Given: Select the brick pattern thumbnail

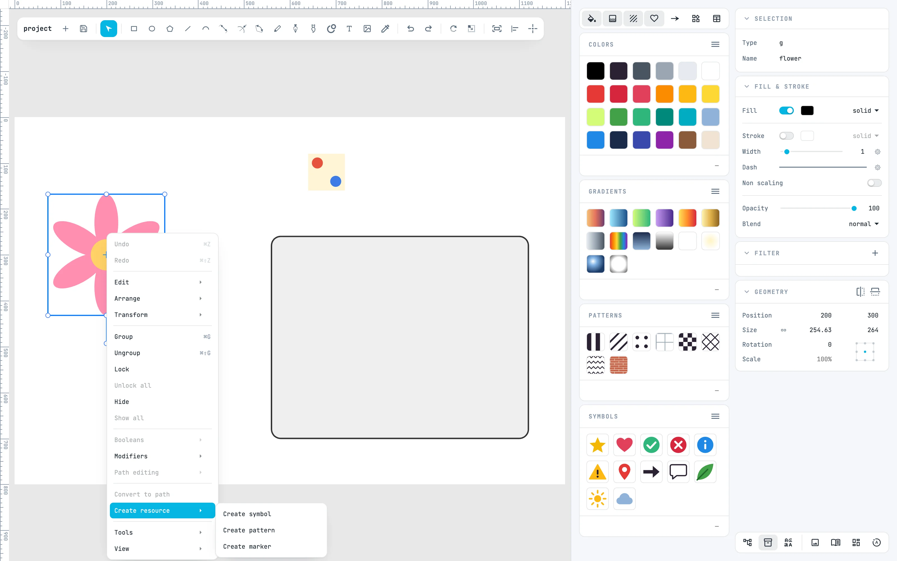Looking at the screenshot, I should pos(618,365).
